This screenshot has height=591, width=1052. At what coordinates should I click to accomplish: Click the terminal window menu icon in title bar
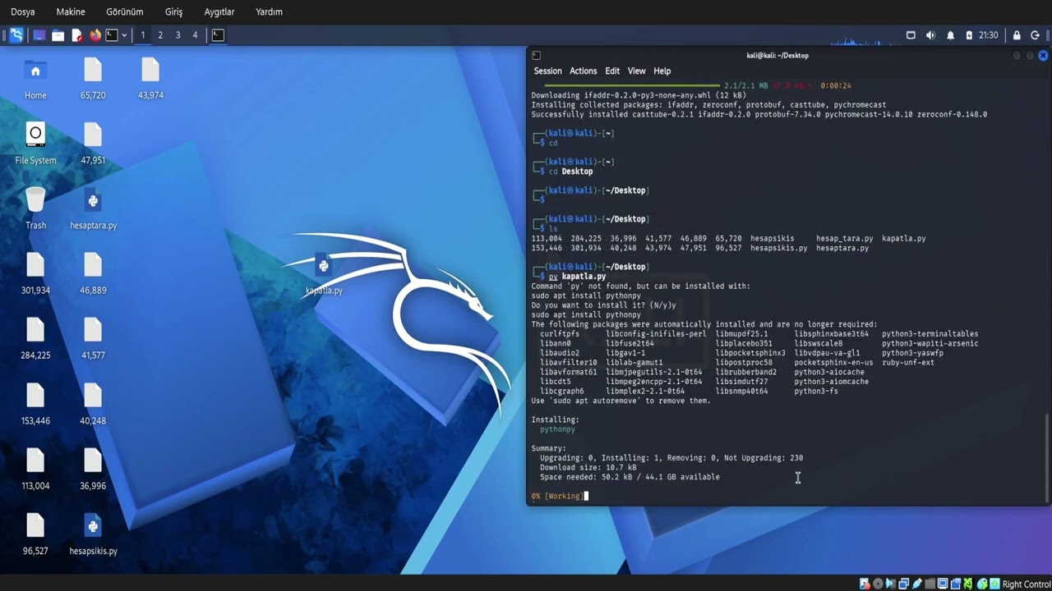[536, 55]
